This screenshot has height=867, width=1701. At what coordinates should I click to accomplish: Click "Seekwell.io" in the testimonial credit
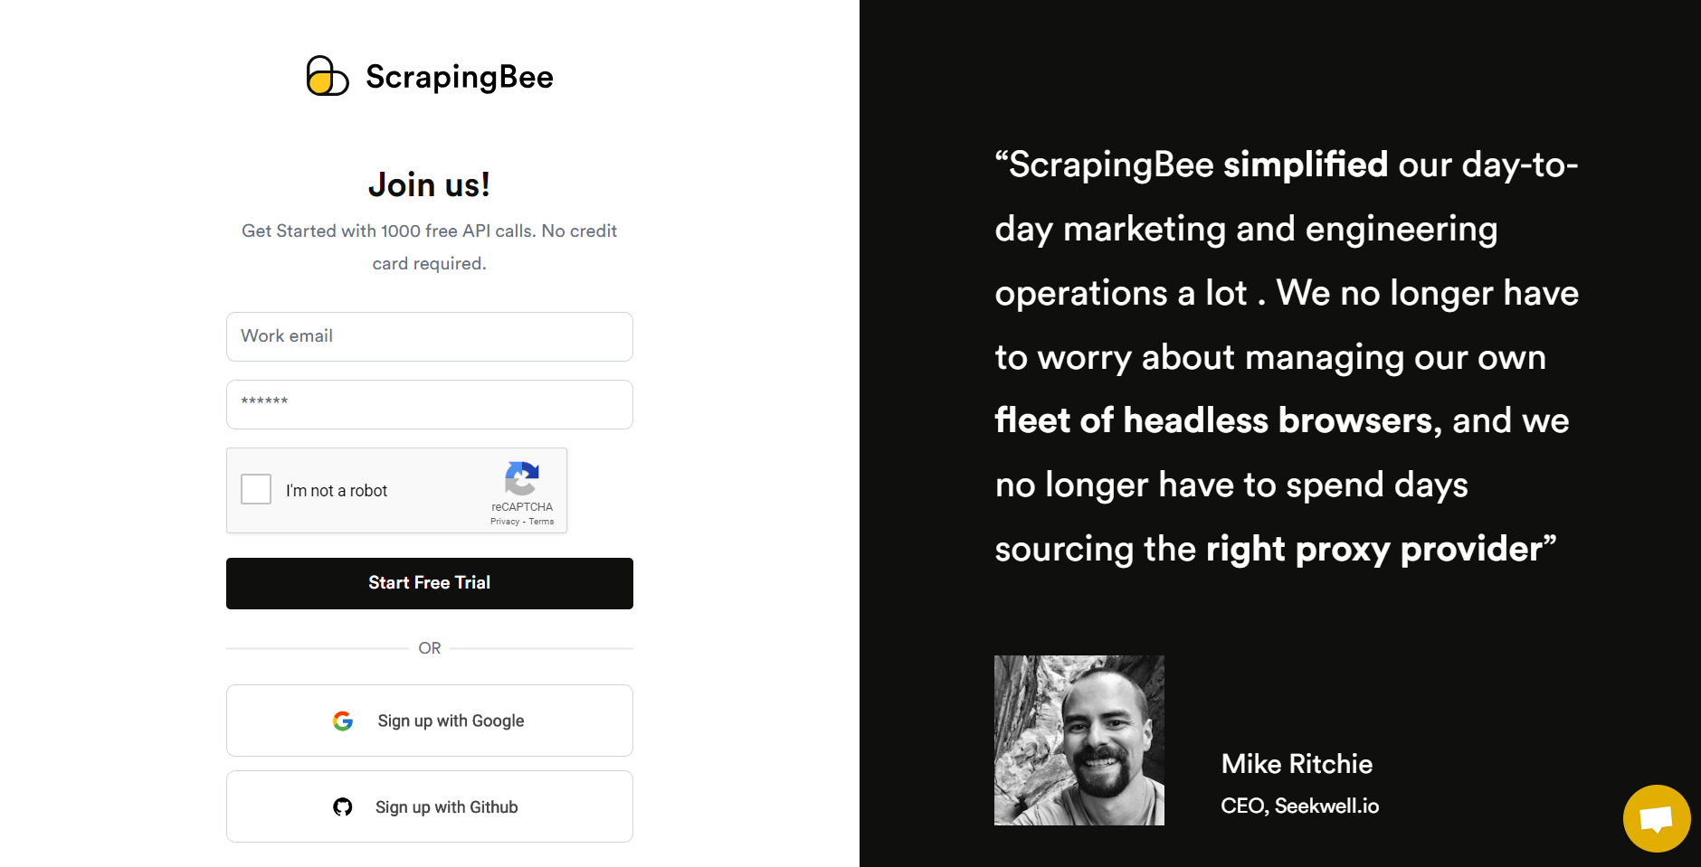click(1326, 806)
